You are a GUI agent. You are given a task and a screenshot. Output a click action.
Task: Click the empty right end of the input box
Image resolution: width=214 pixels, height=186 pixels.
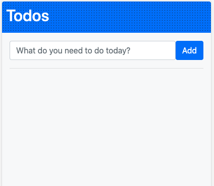(153, 50)
